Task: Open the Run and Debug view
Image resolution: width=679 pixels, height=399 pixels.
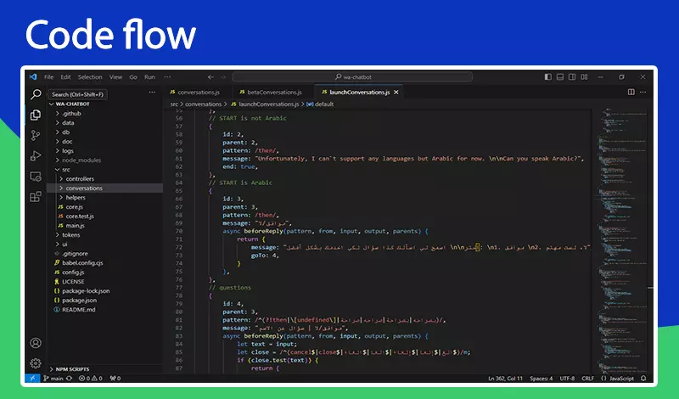Action: (x=36, y=156)
